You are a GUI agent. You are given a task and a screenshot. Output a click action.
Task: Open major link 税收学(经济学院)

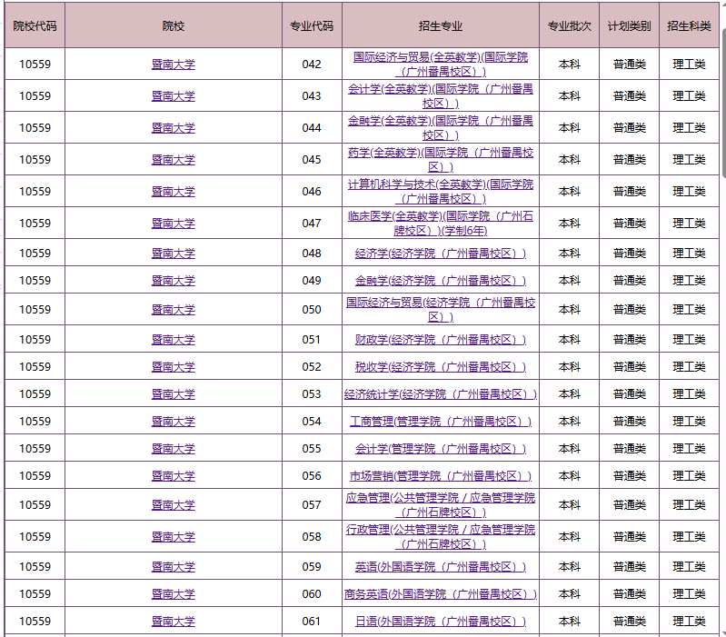(441, 367)
